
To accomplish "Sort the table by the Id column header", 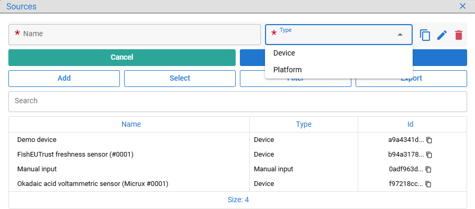I will pyautogui.click(x=410, y=124).
